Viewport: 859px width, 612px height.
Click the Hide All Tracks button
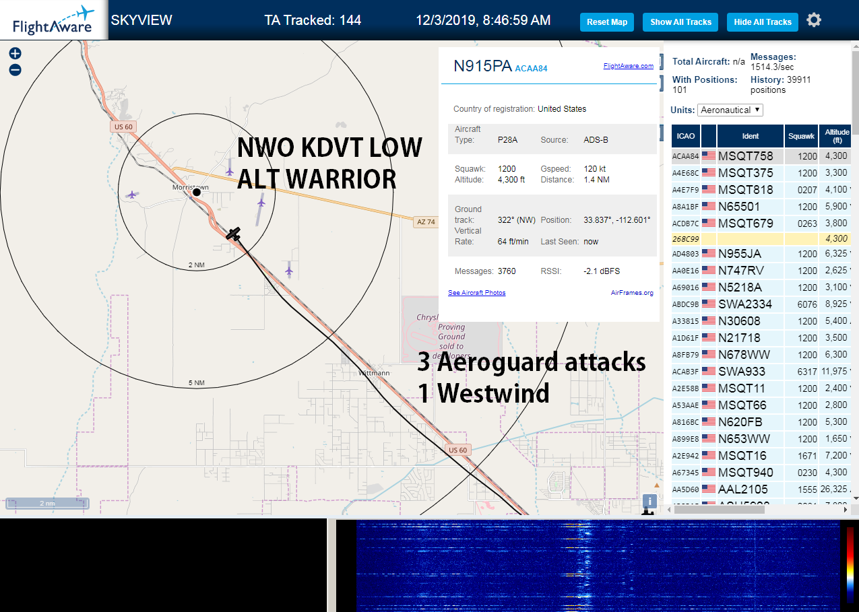tap(763, 22)
